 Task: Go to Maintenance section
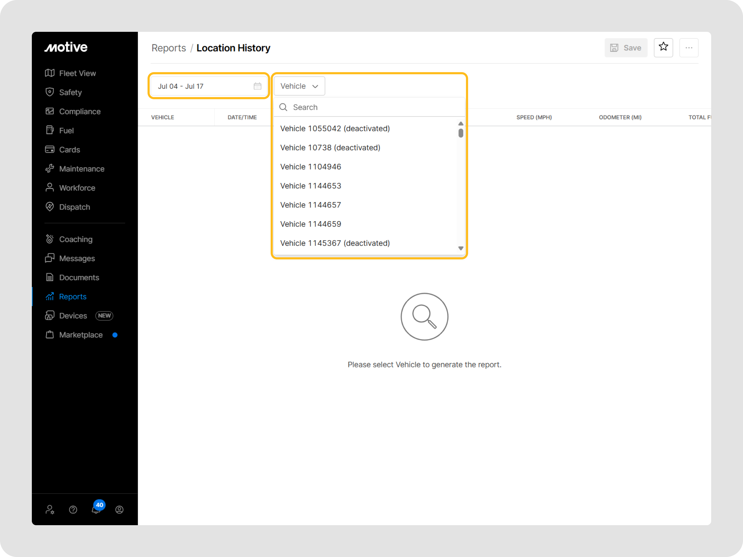[x=82, y=169]
